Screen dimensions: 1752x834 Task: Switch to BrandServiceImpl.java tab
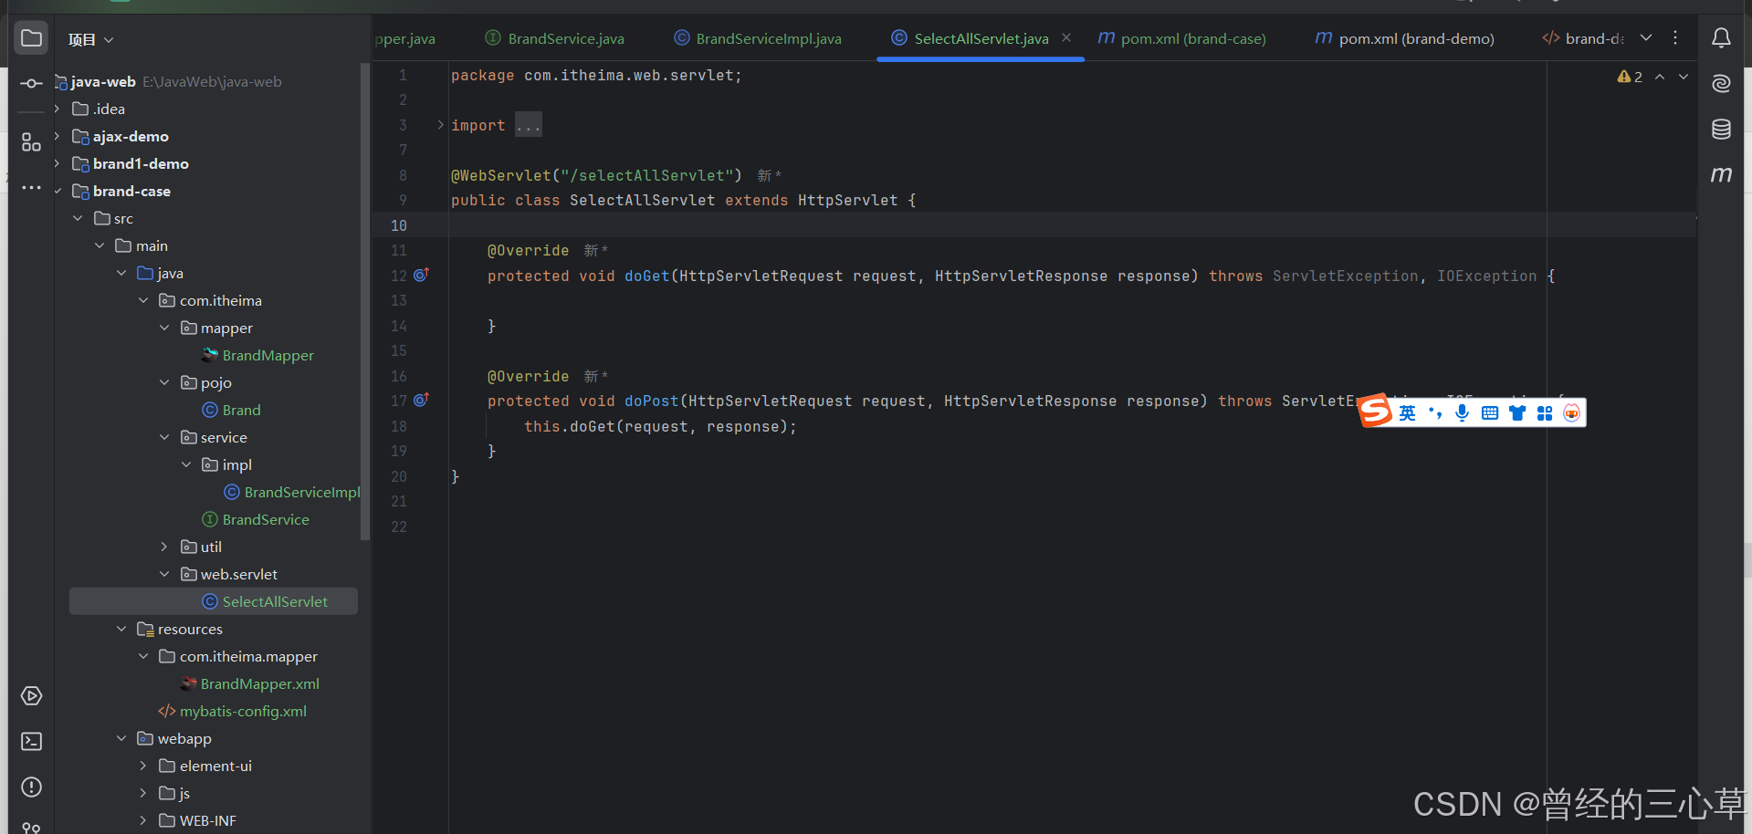tap(758, 38)
